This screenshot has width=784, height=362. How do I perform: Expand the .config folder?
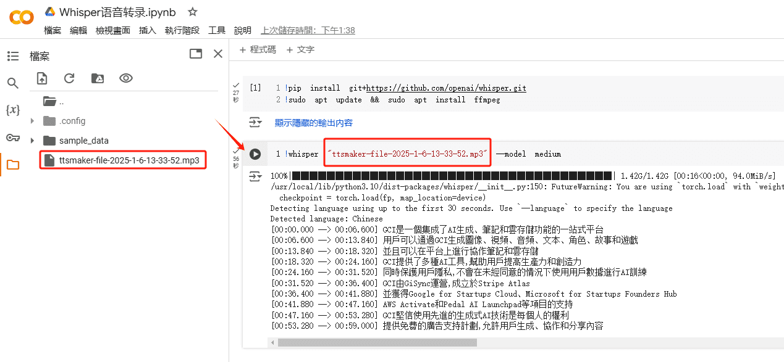click(32, 121)
